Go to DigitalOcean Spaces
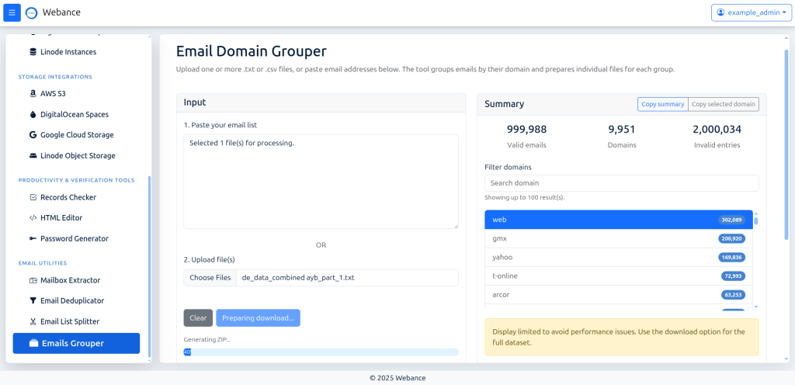This screenshot has height=385, width=795. coord(76,114)
